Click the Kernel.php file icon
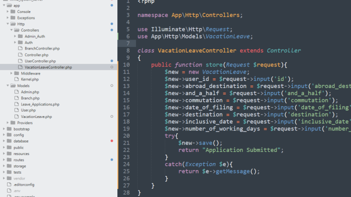The width and height of the screenshot is (351, 197). (x=17, y=79)
